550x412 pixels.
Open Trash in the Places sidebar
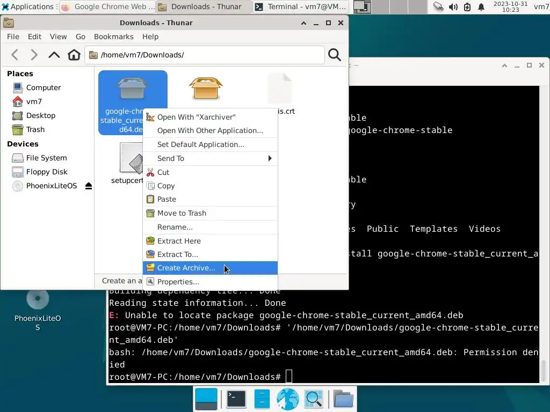[35, 130]
